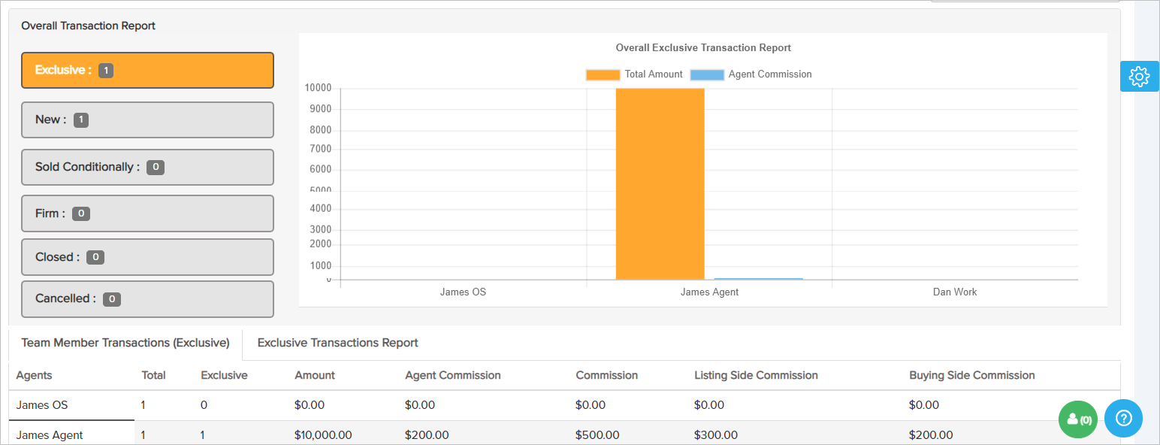Click the Buying Side Commission header
The width and height of the screenshot is (1160, 445).
(971, 375)
